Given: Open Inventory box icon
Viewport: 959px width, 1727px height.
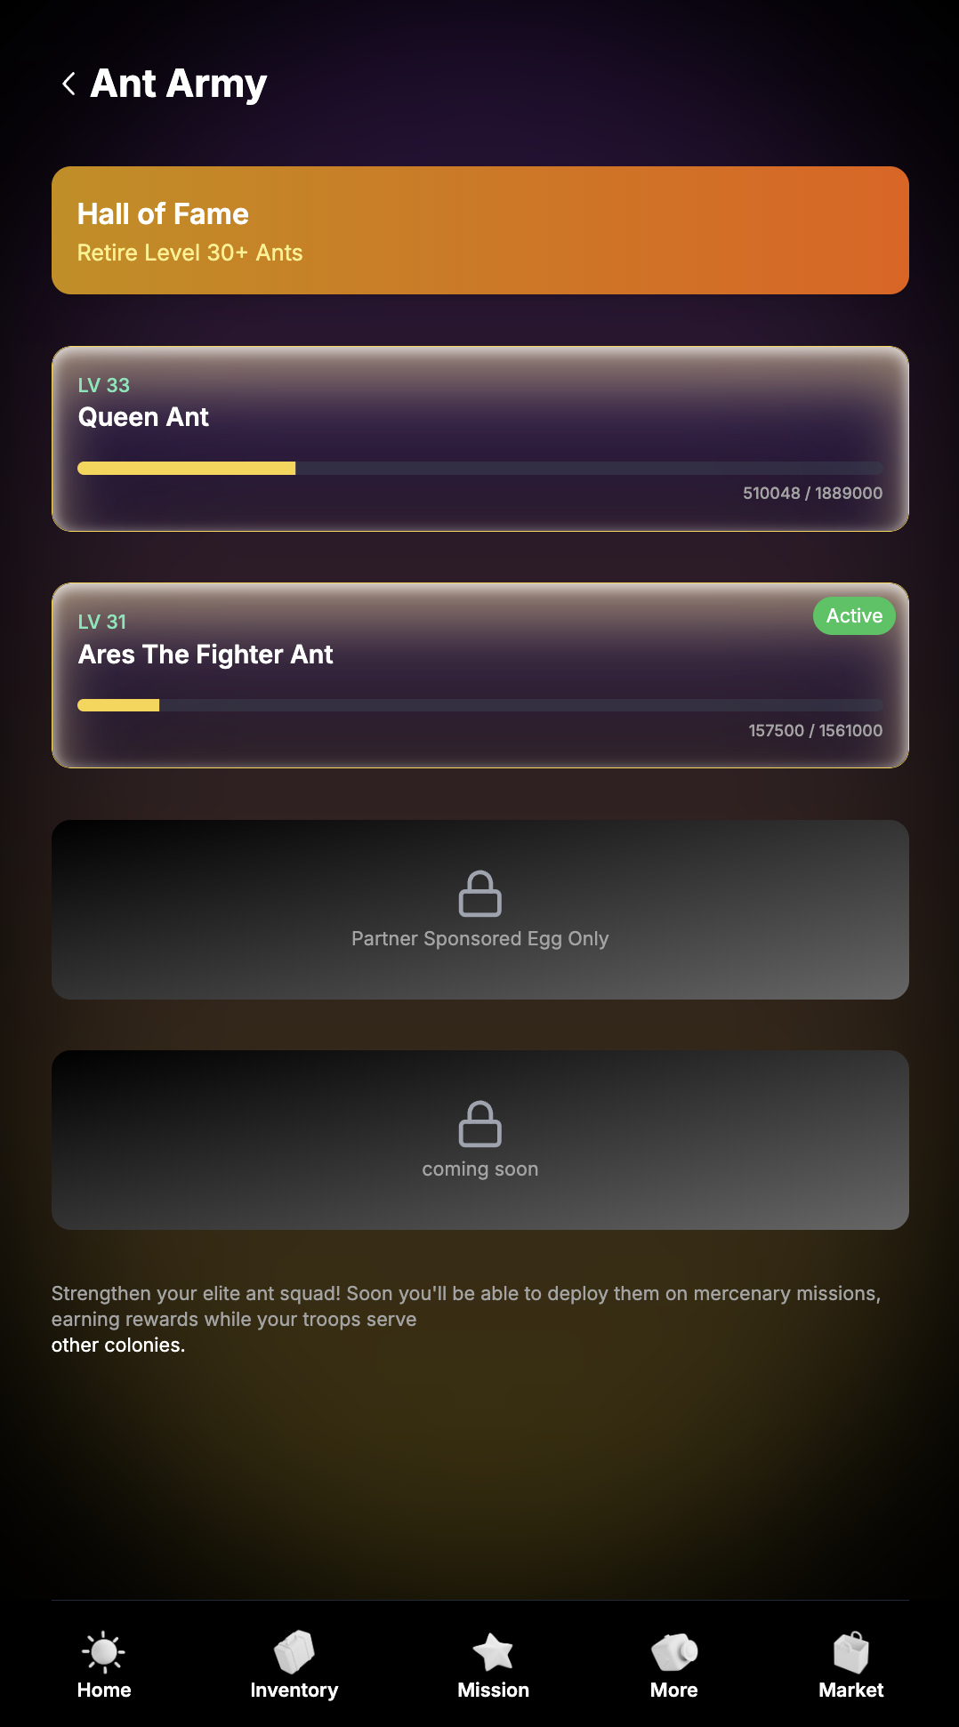Looking at the screenshot, I should 294,1652.
